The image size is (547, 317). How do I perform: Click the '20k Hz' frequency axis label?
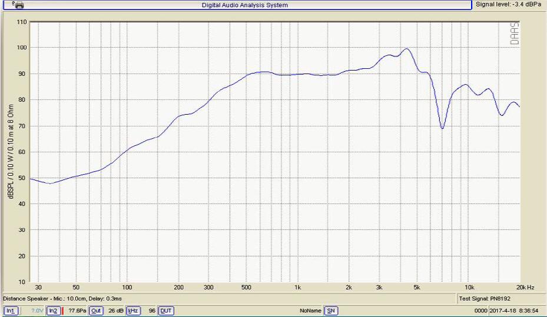pyautogui.click(x=525, y=288)
